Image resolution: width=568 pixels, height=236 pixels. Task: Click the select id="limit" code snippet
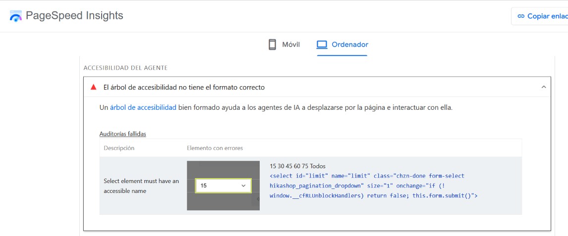click(x=374, y=186)
